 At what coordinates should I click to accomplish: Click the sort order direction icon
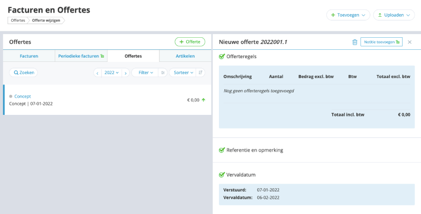click(201, 73)
